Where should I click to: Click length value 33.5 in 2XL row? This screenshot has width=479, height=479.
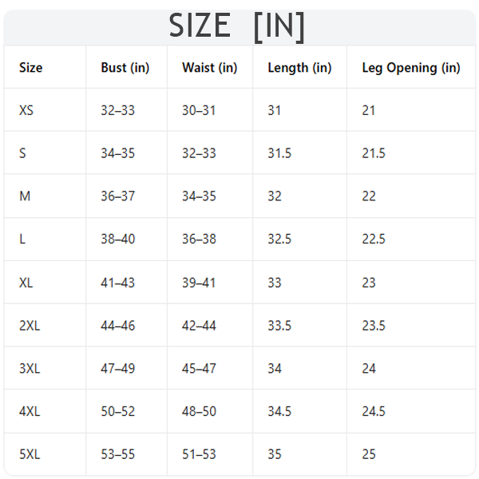[279, 326]
